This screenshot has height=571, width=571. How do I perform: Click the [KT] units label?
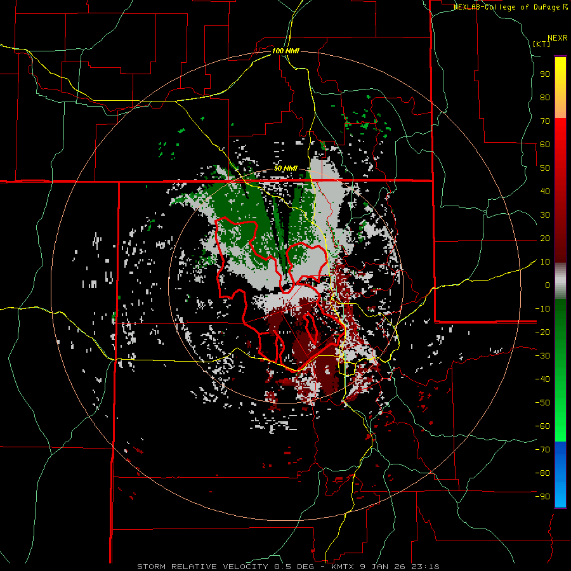pos(542,44)
